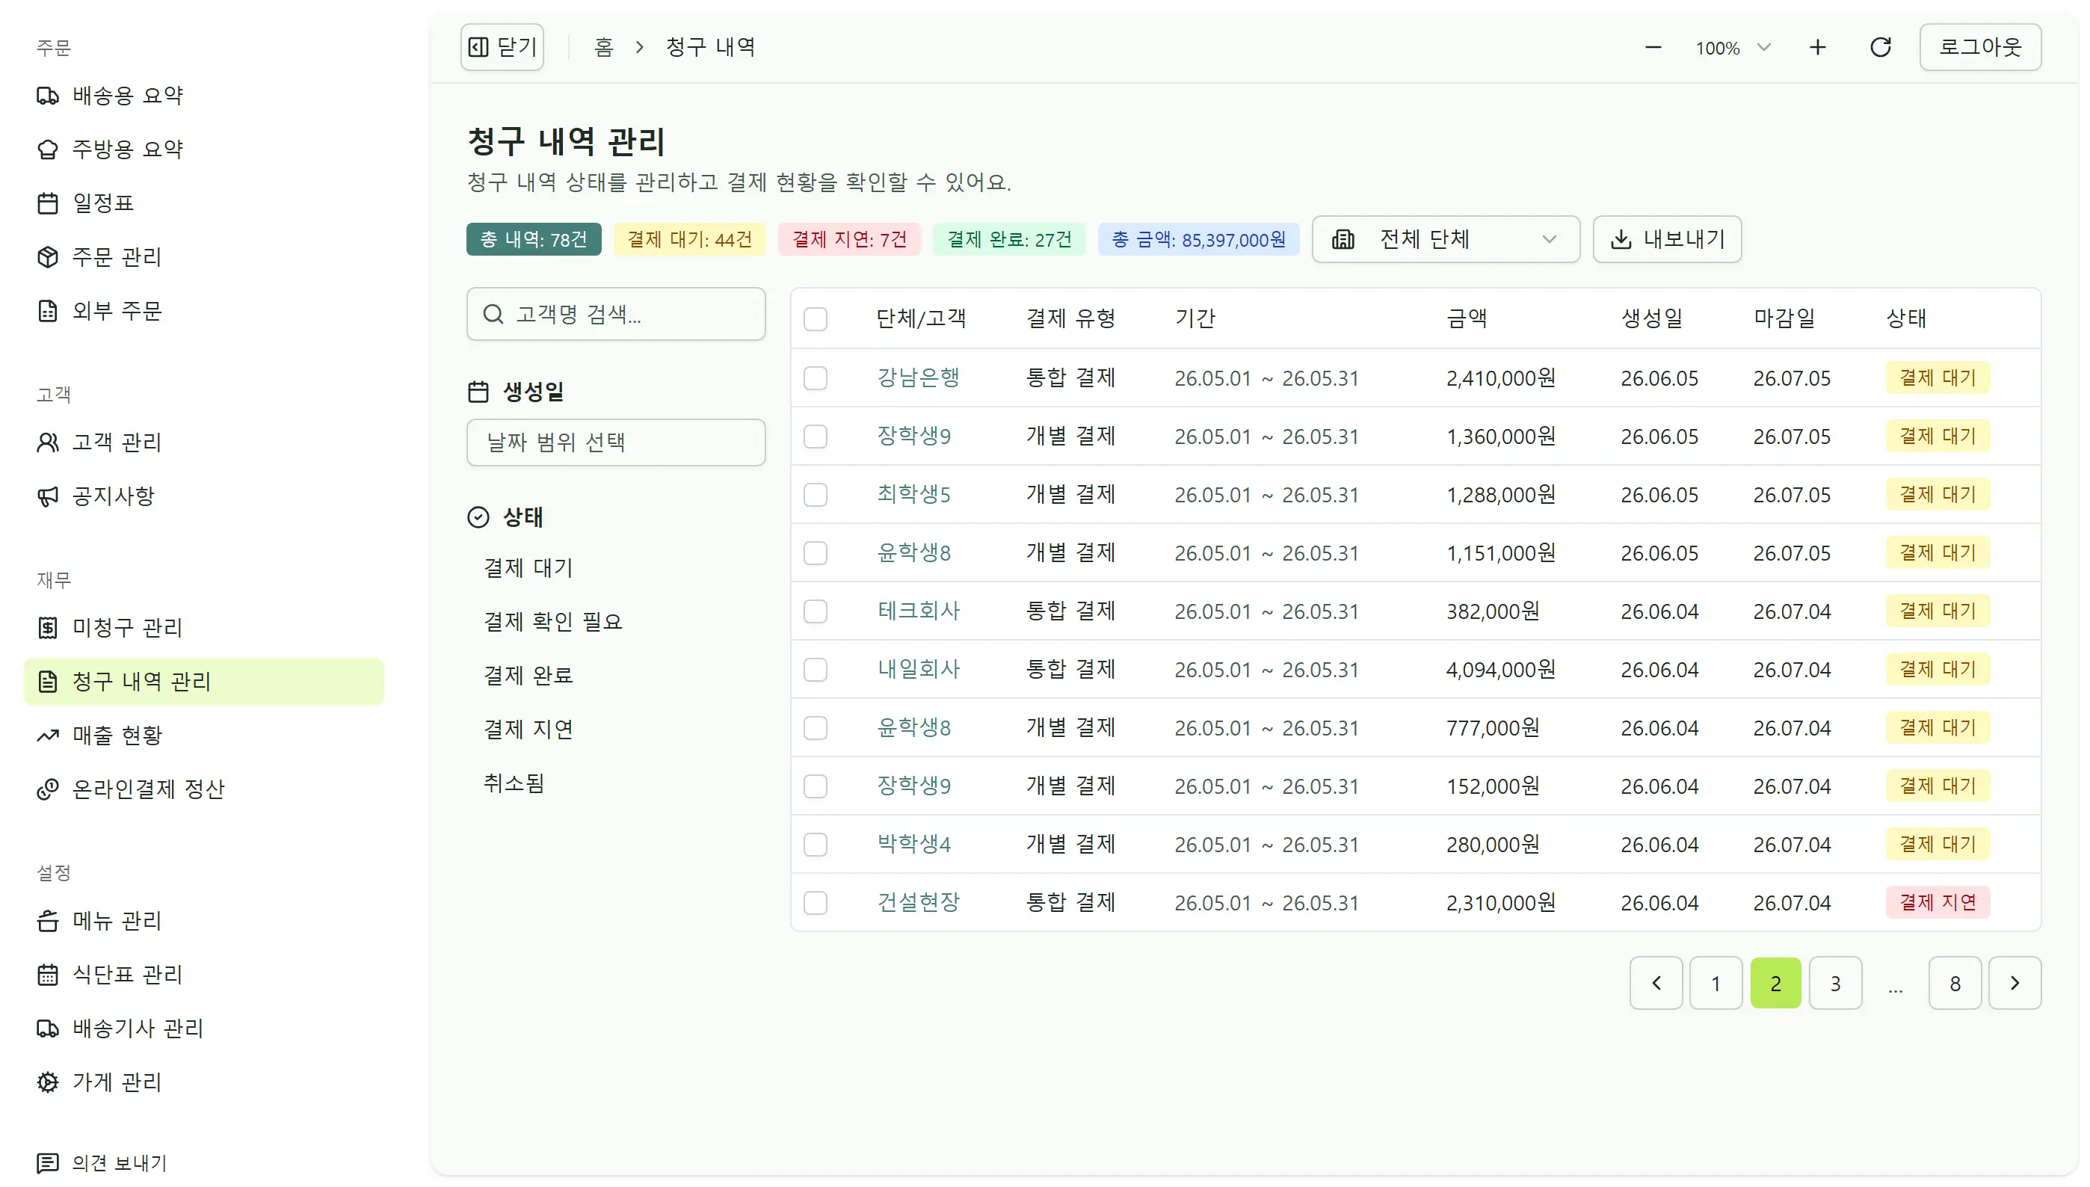Filter by 취소됨 status
This screenshot has height=1187, width=2090.
514,783
